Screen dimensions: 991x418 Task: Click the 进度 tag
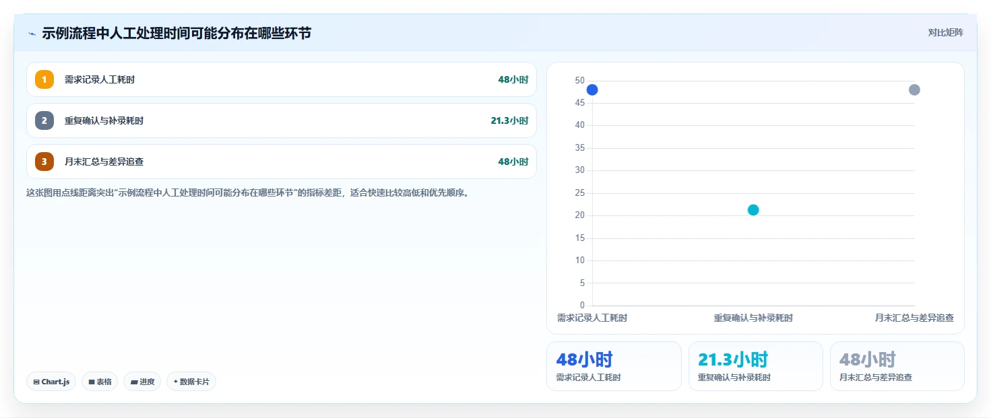[x=142, y=382]
